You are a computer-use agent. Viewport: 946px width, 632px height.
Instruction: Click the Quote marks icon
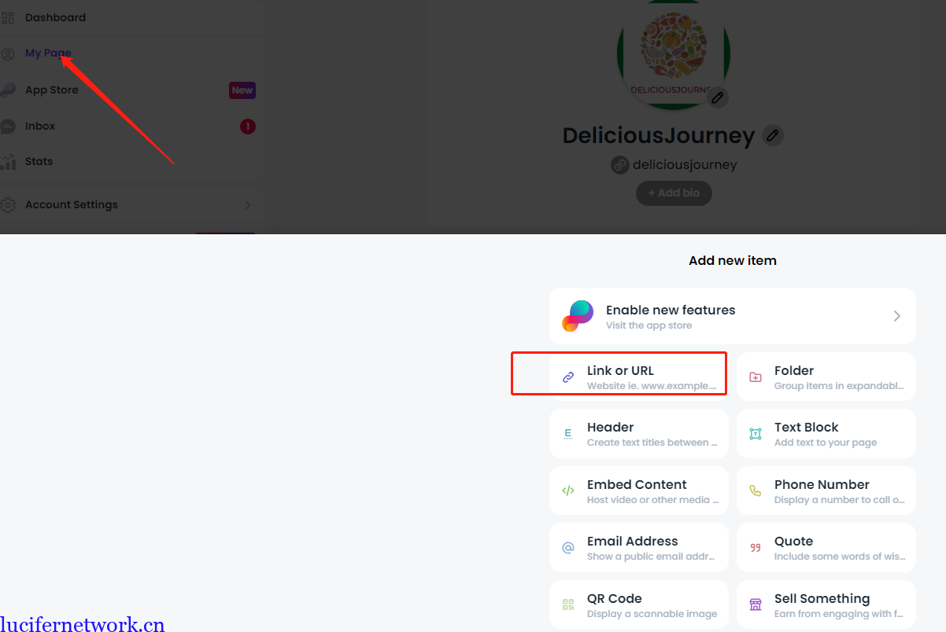[x=756, y=548]
